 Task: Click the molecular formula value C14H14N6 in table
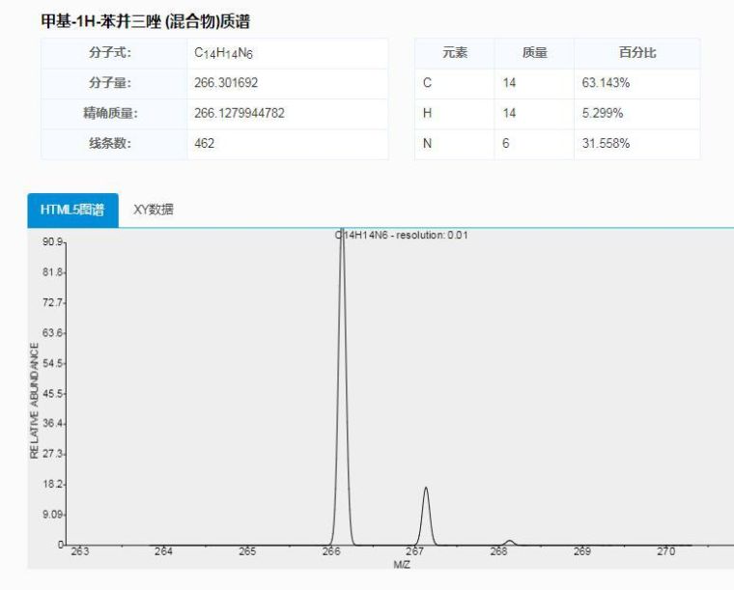(223, 54)
